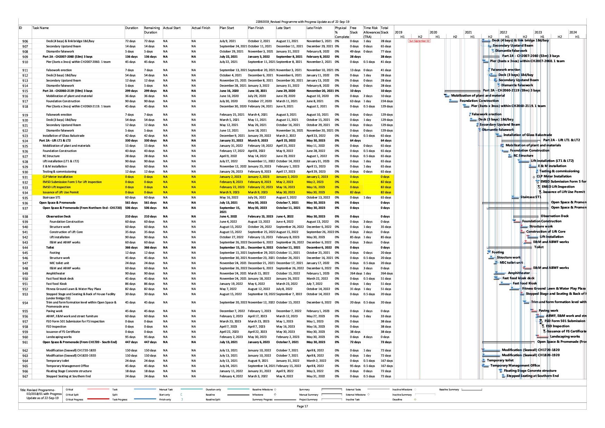This screenshot has height=428, width=605.
Task: Click the 'Baseline Milestone' legend entry
Action: pos(262,390)
